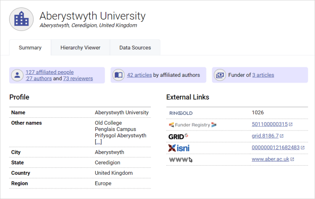Click the institution building avatar icon
Viewport: 315px width, 199px height.
point(21,19)
